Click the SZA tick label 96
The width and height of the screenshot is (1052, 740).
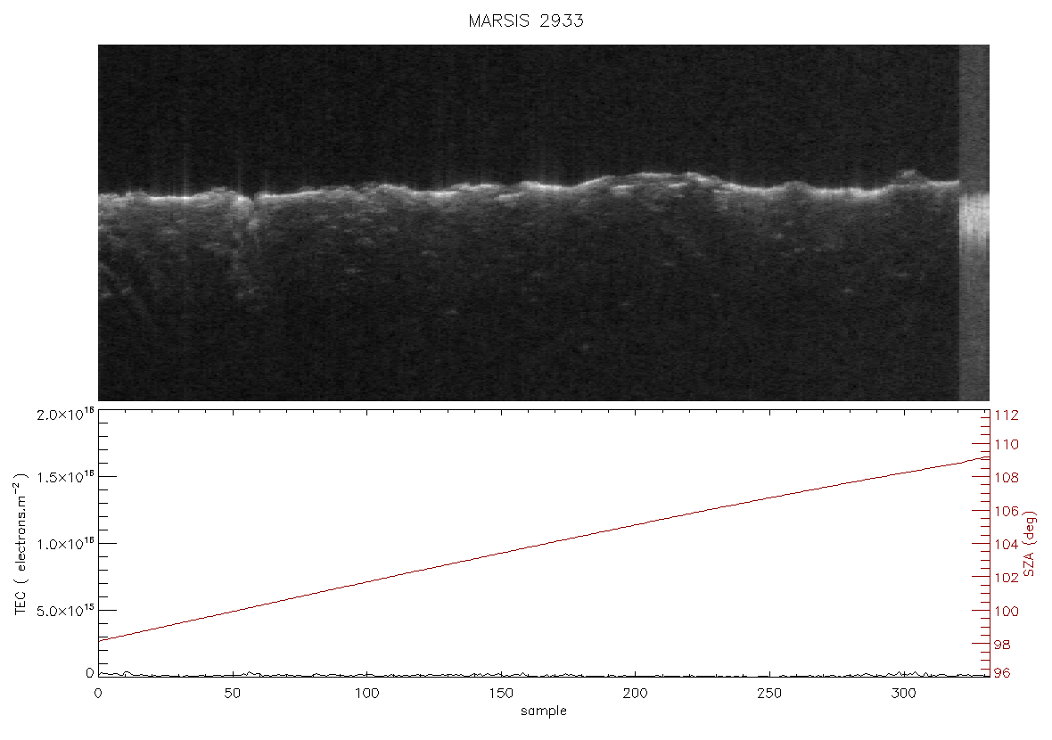(x=1002, y=672)
